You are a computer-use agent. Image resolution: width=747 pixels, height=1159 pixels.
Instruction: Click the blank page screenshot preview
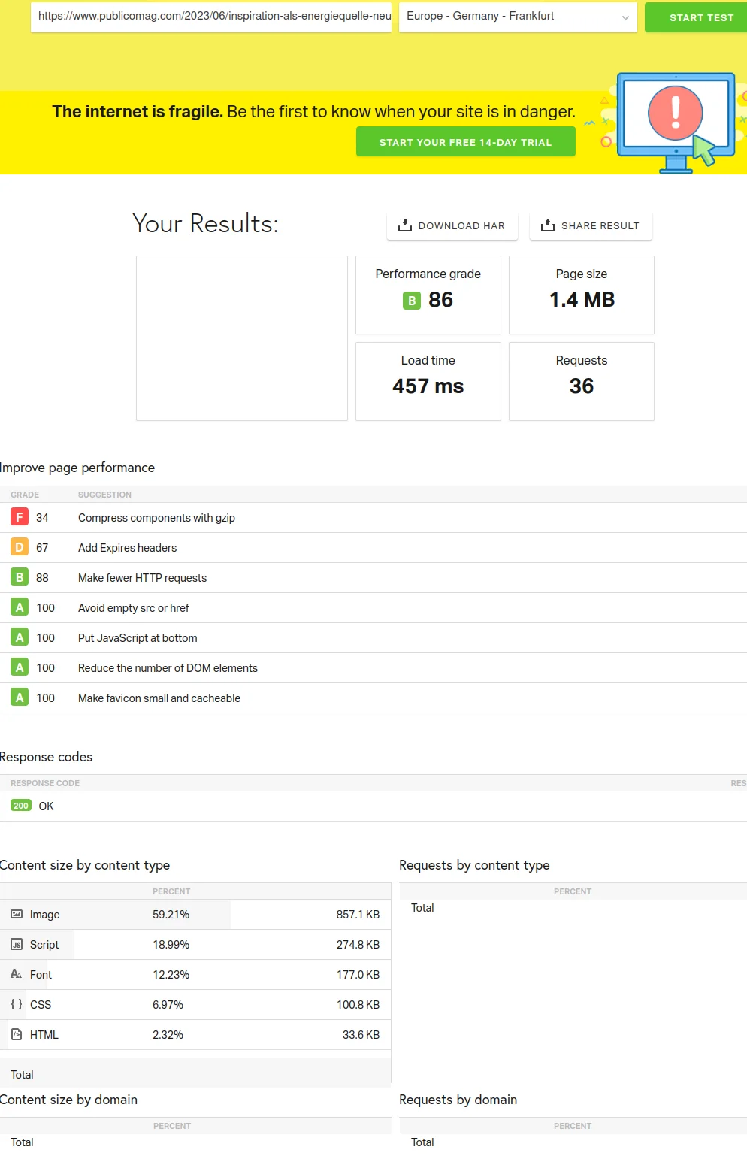[x=241, y=337]
